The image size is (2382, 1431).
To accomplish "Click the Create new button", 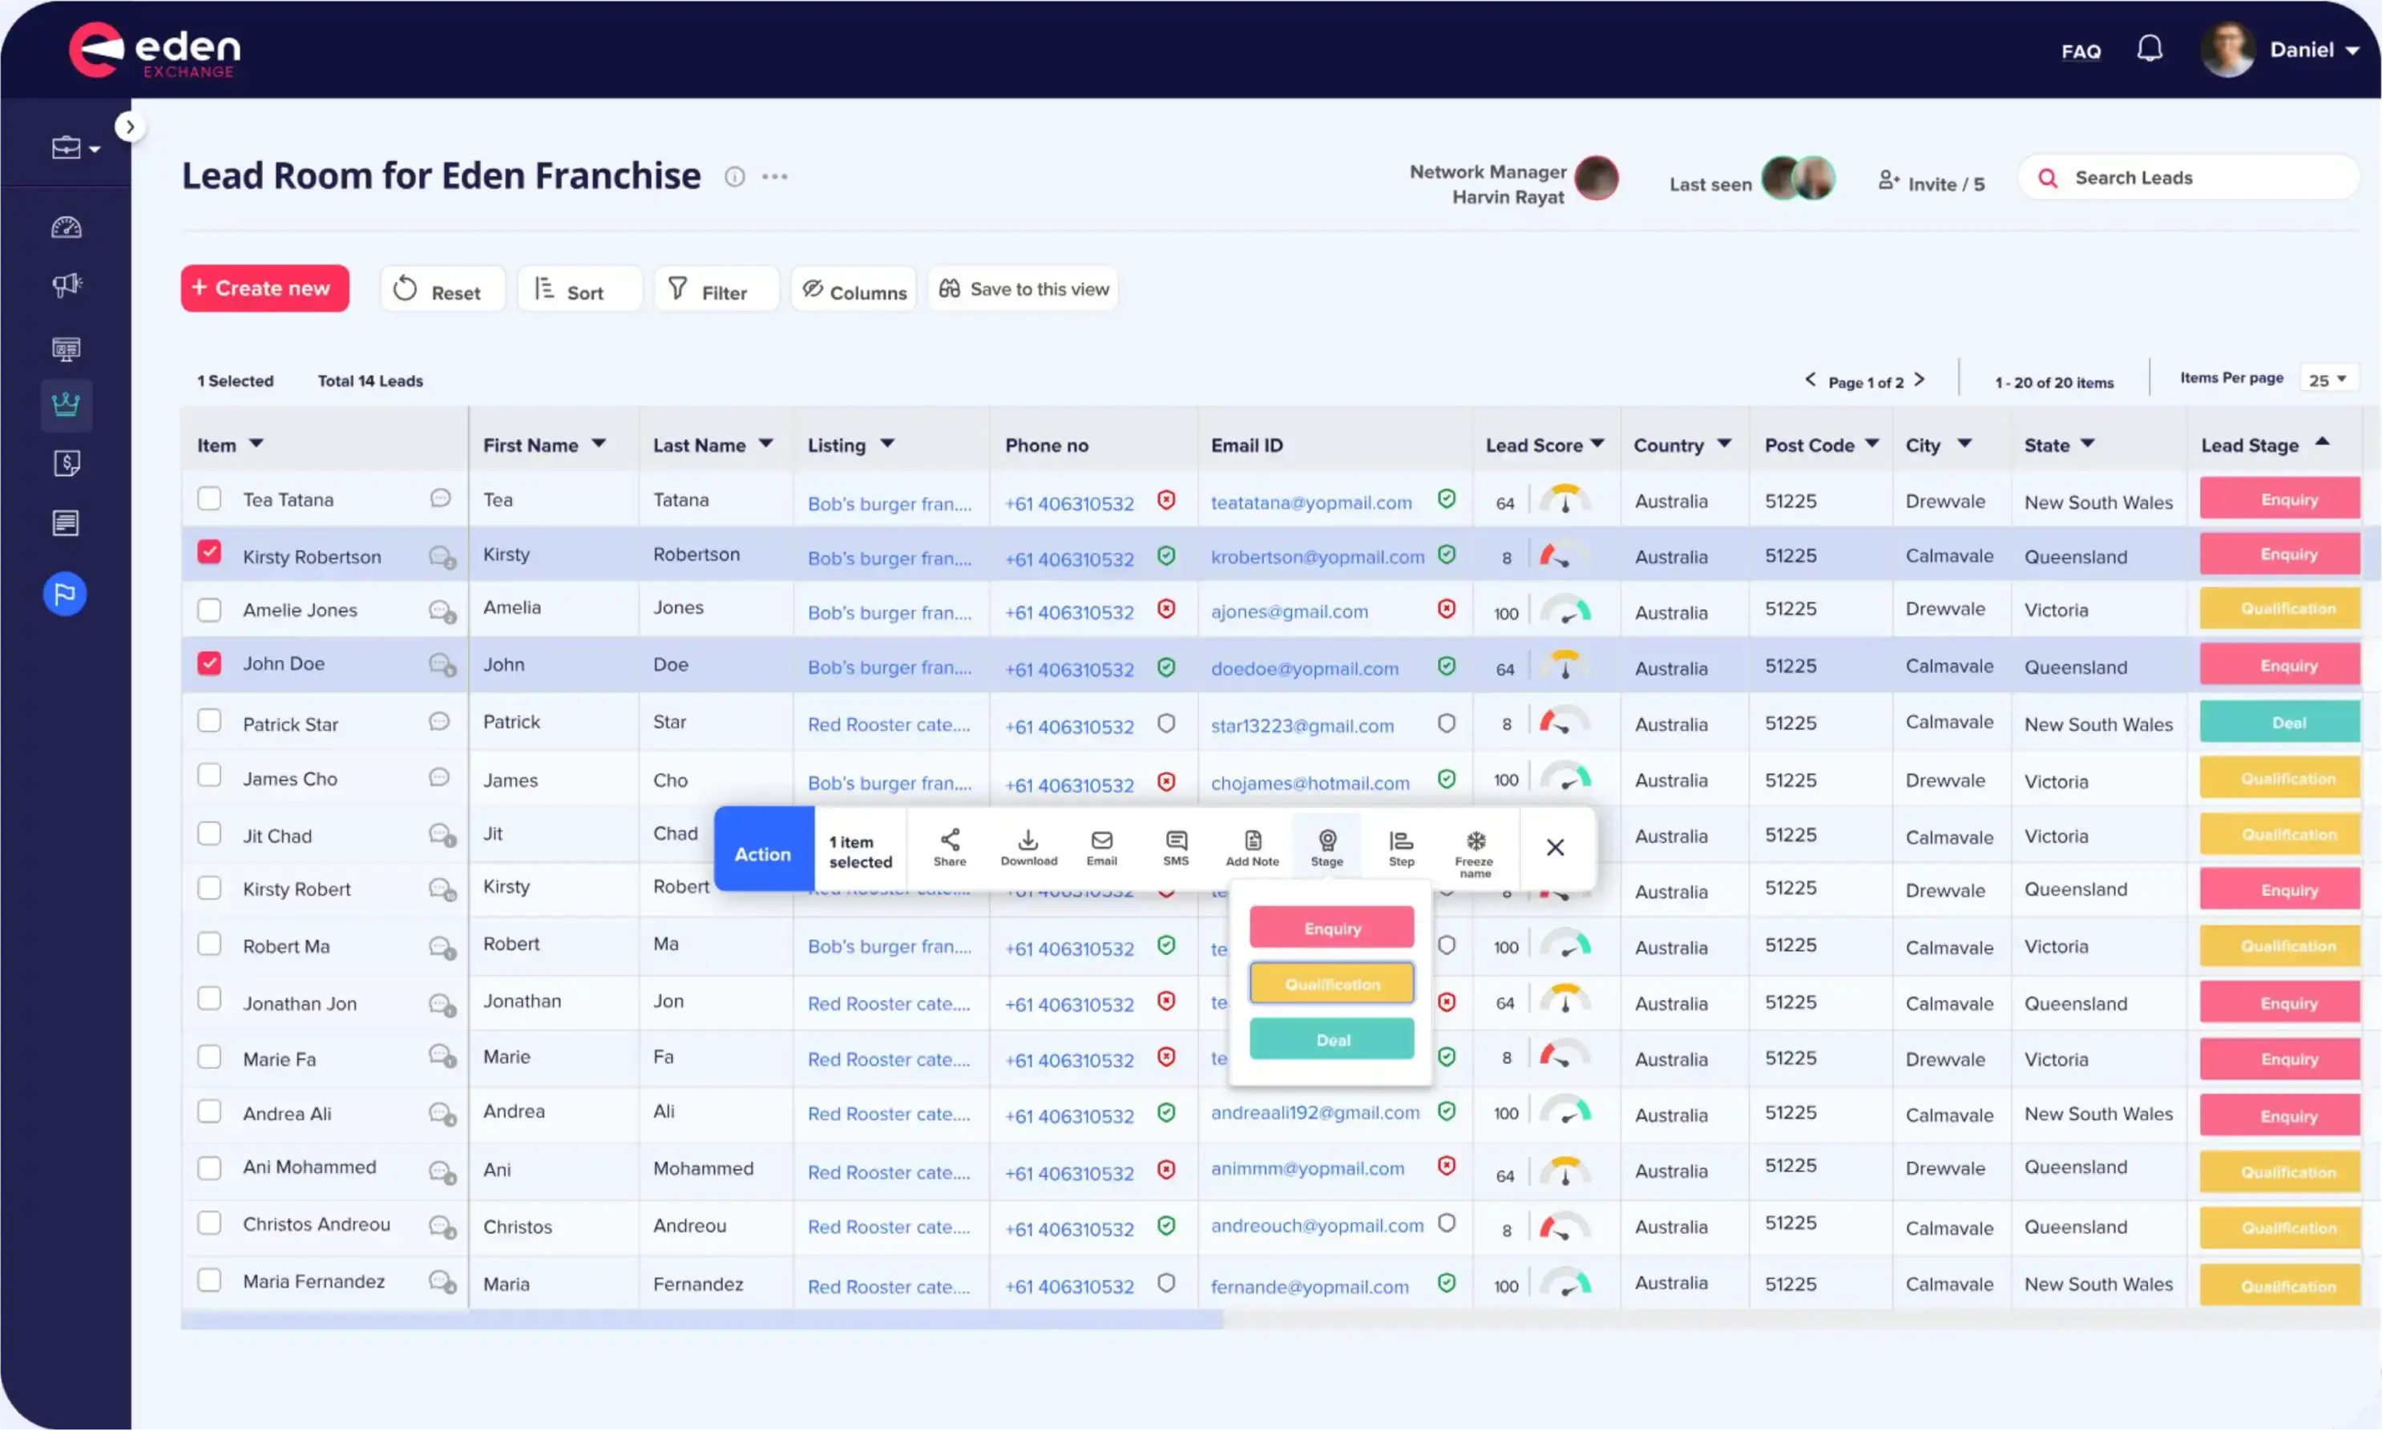I will 264,288.
